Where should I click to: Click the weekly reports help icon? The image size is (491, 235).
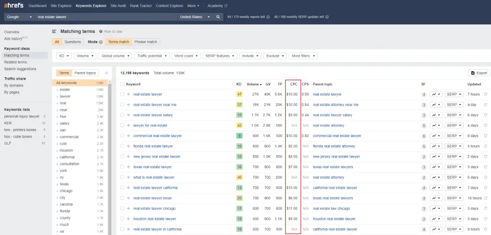point(268,17)
